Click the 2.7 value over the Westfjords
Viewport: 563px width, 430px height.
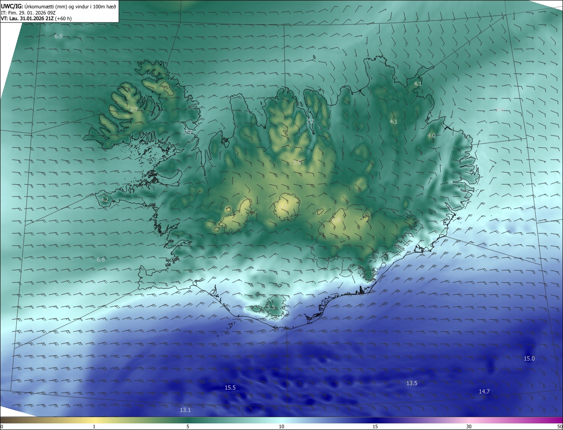pos(134,109)
